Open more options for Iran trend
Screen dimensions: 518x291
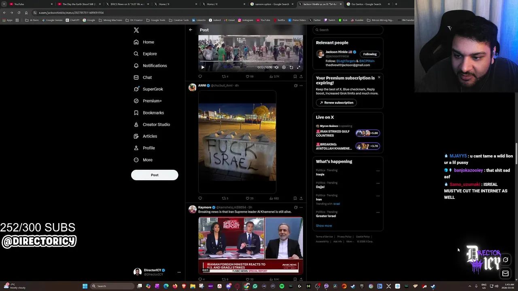[x=378, y=196]
